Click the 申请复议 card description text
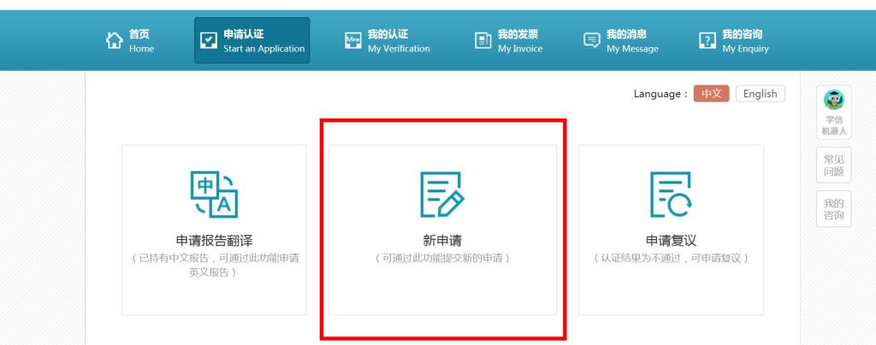 [x=671, y=258]
